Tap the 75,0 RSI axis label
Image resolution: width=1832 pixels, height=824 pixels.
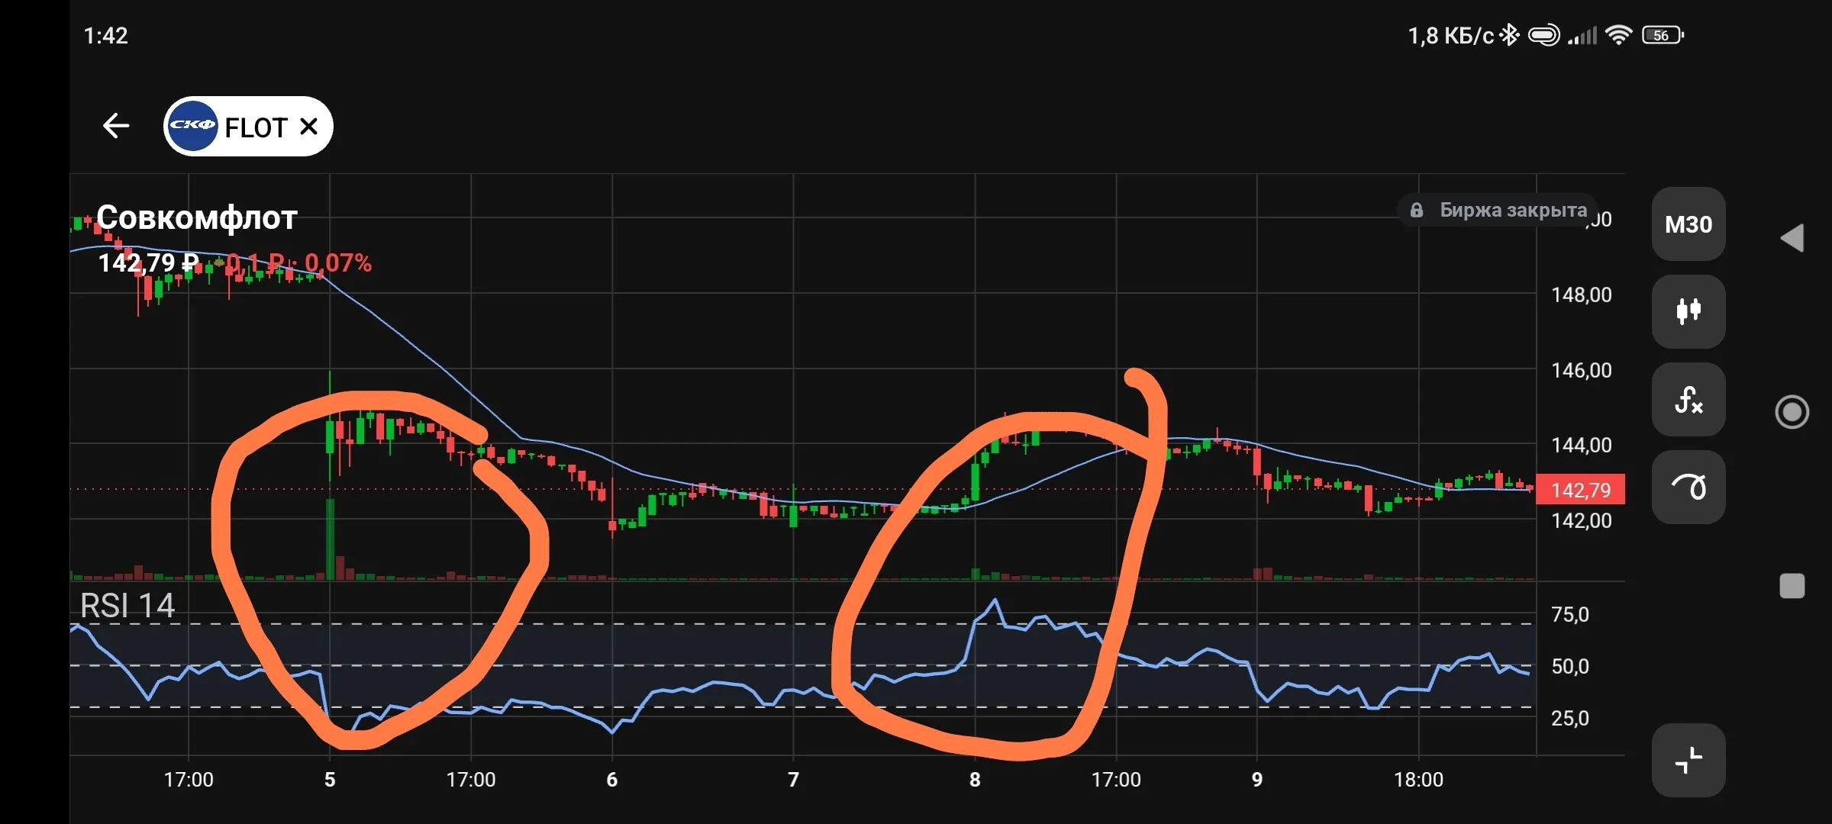pos(1570,615)
